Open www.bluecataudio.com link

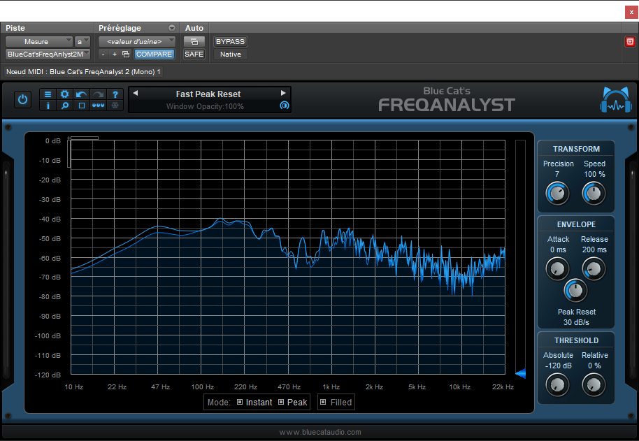[x=320, y=432]
